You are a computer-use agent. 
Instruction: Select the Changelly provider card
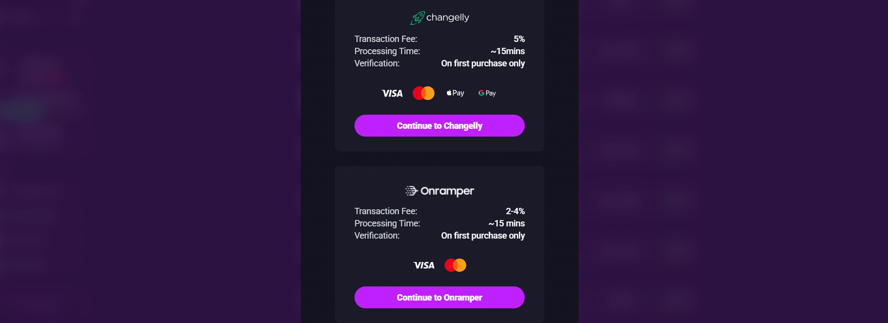[439, 76]
